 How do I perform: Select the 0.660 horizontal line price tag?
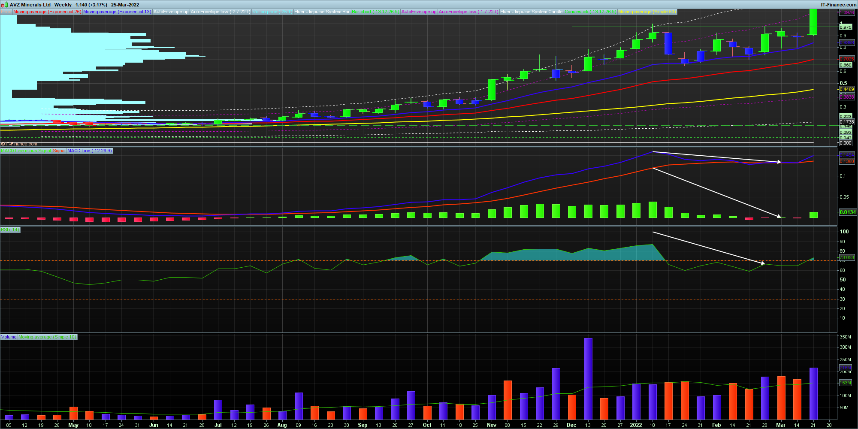click(846, 65)
